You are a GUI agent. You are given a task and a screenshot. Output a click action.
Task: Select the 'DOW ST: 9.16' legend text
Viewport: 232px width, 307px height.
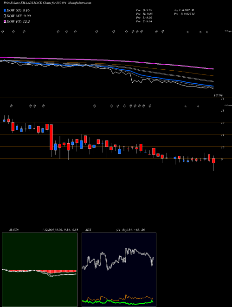tap(18, 10)
